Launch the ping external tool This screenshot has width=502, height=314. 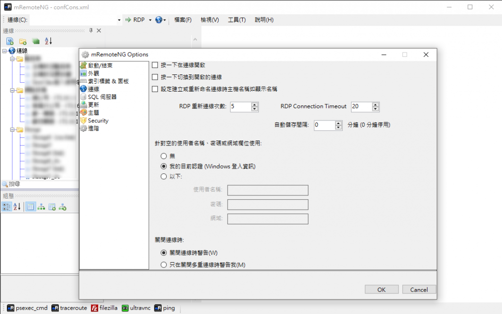(x=165, y=308)
